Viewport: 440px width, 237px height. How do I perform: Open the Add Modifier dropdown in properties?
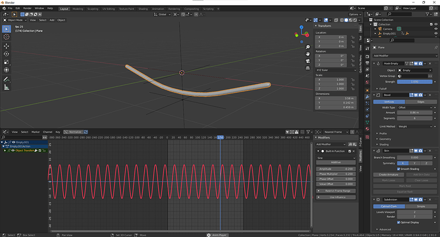(405, 56)
